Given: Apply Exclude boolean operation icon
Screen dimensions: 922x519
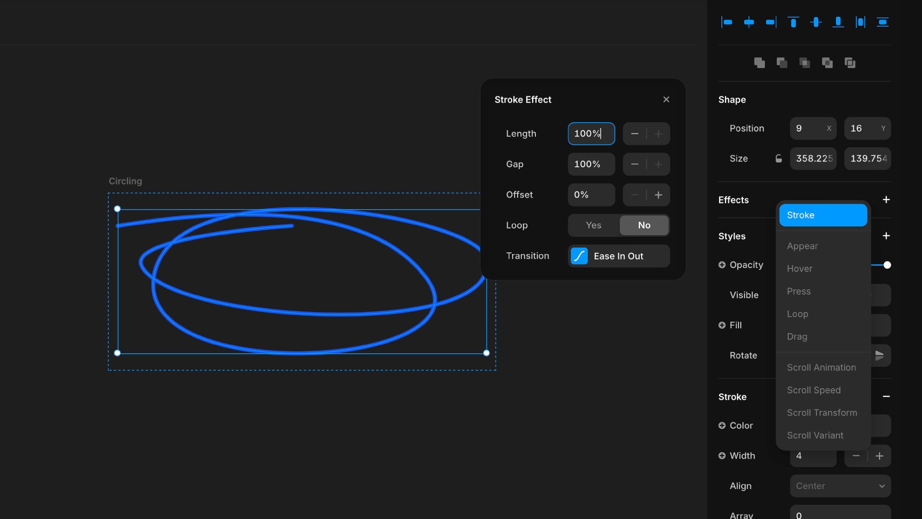Looking at the screenshot, I should pos(827,63).
